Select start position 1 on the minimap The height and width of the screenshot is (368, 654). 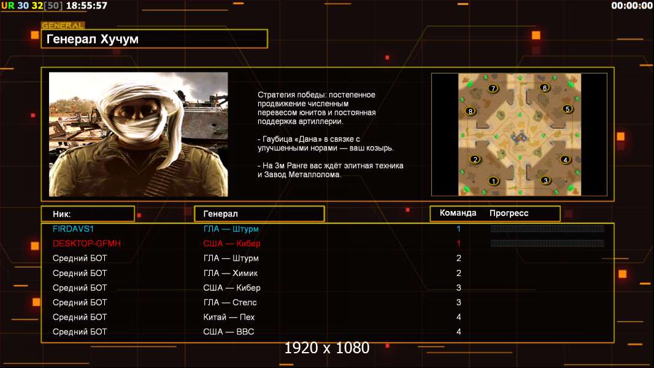point(493,182)
